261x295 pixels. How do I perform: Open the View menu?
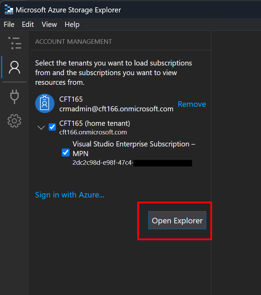click(x=49, y=24)
